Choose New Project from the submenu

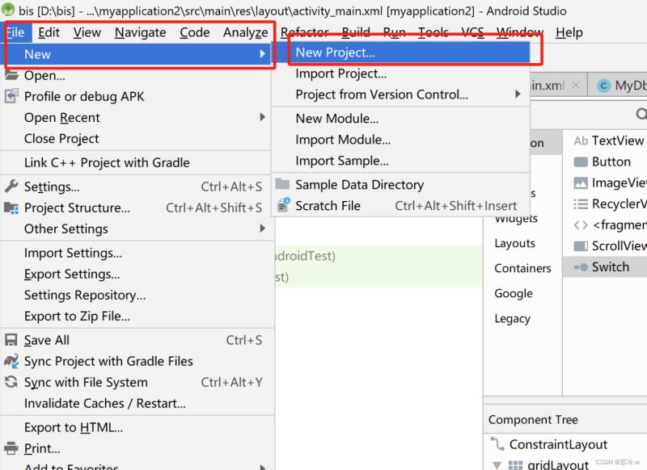click(x=401, y=52)
